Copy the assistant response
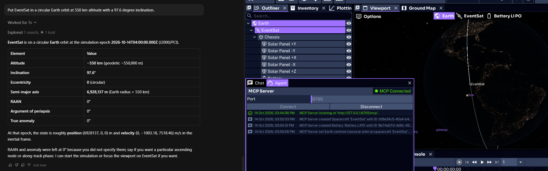Viewport: 548px width, 171px height. coord(23,165)
